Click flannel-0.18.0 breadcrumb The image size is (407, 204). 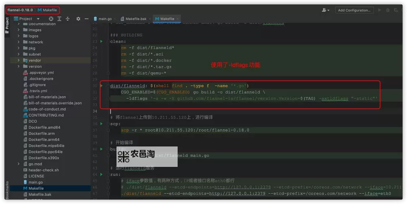click(x=20, y=10)
